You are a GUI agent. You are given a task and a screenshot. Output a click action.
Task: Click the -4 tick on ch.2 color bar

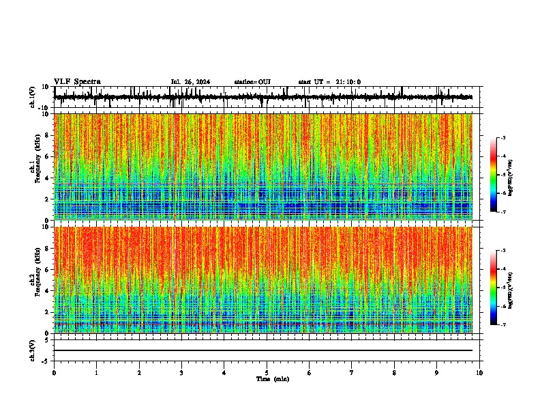[503, 269]
